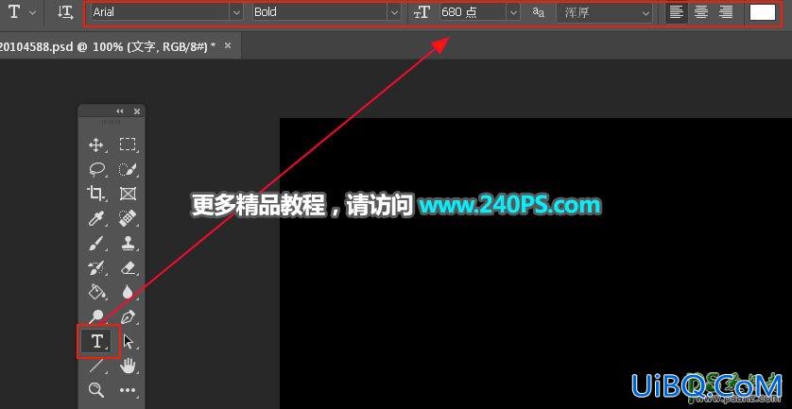Click the aa anti-aliasing icon

[x=539, y=12]
